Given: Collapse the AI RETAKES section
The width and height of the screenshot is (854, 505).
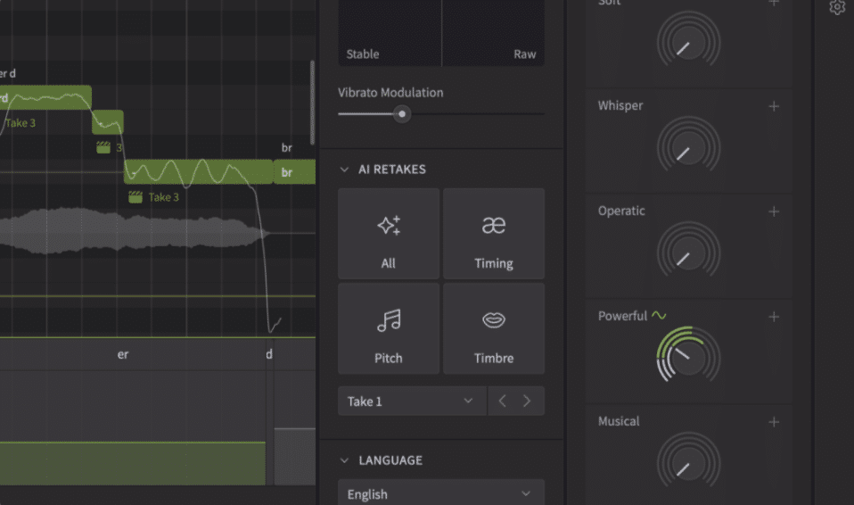Looking at the screenshot, I should [x=344, y=170].
